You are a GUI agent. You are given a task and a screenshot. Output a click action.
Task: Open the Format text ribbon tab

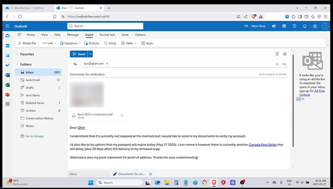point(107,35)
